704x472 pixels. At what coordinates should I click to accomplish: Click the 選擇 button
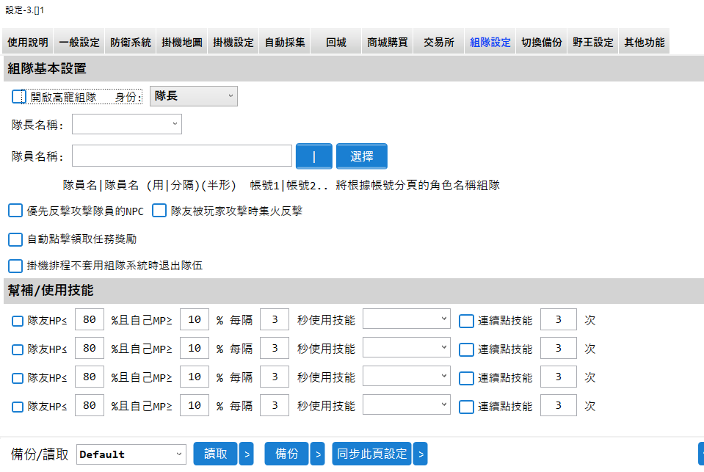(x=361, y=156)
